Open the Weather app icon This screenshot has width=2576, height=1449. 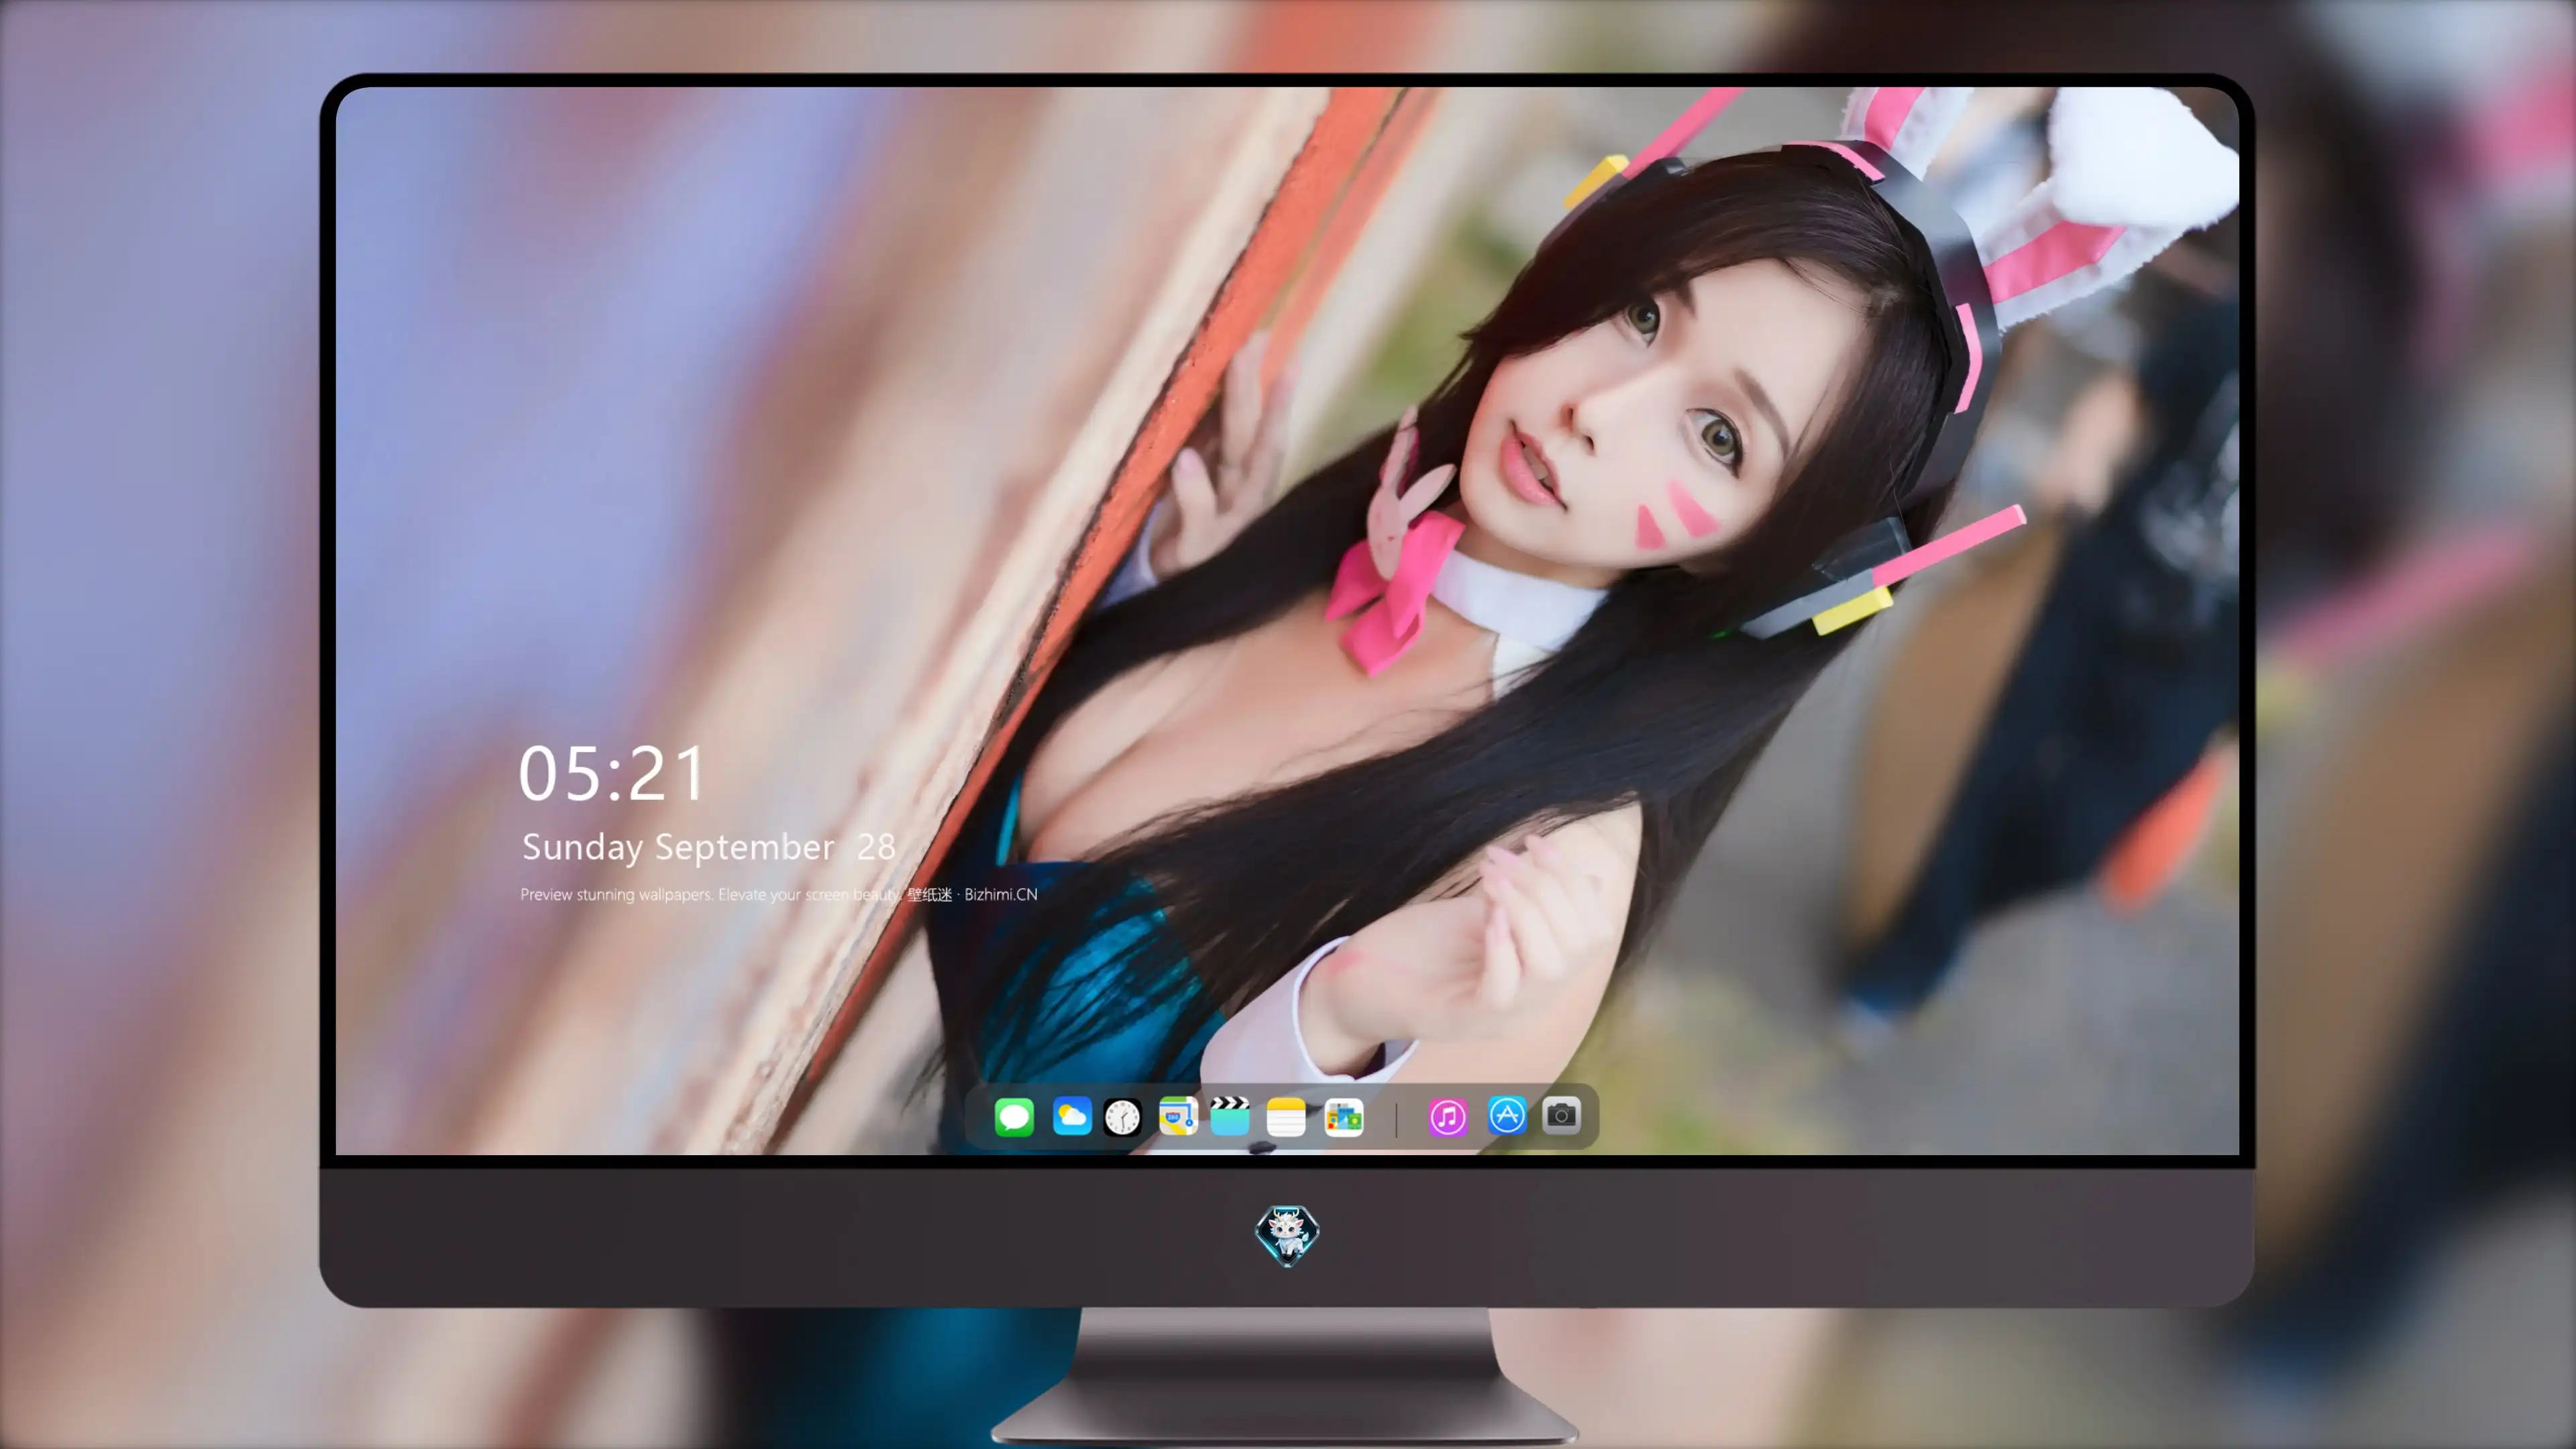pyautogui.click(x=1072, y=1116)
